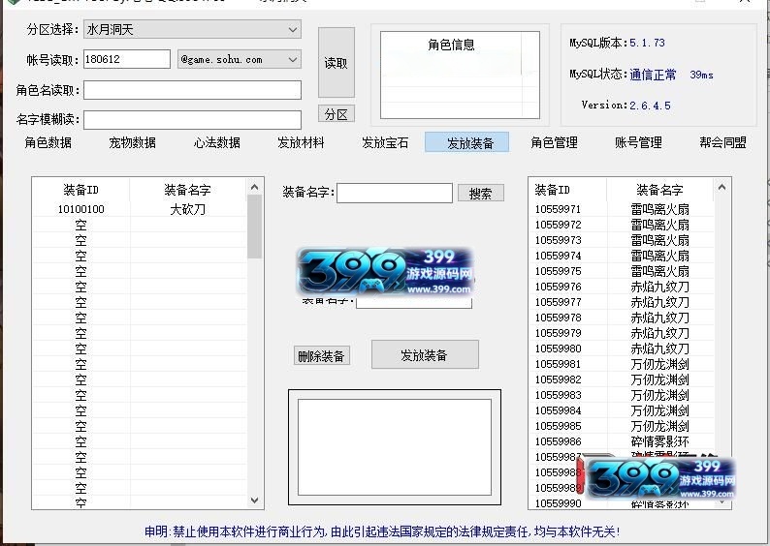Click the right list 装备名字 column header
Viewport: 770px width, 546px height.
click(660, 190)
